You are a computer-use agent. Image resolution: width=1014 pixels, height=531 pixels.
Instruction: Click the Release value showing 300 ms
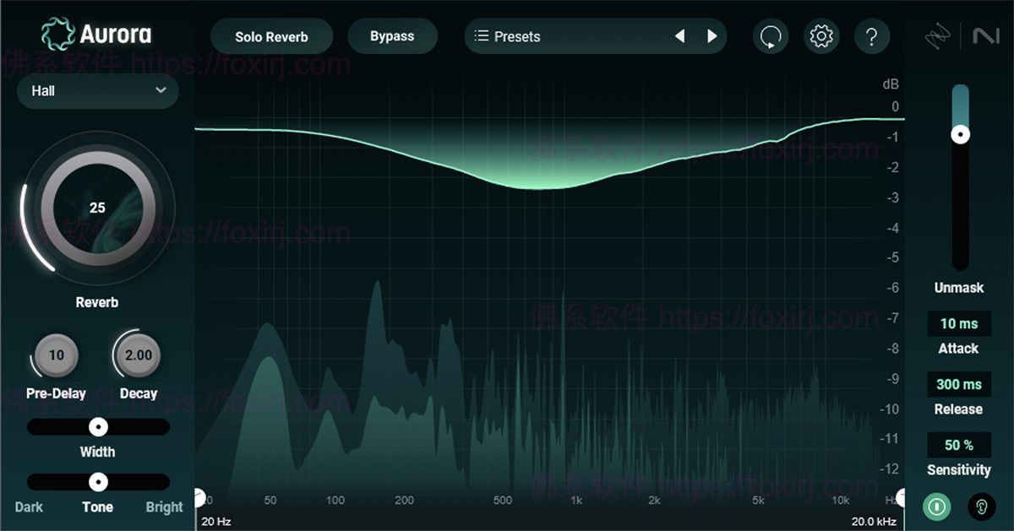(x=959, y=384)
